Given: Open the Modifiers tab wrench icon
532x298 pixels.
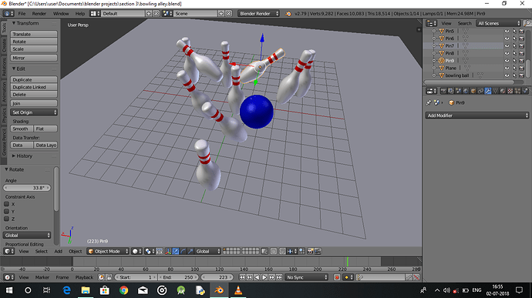Looking at the screenshot, I should 488,91.
